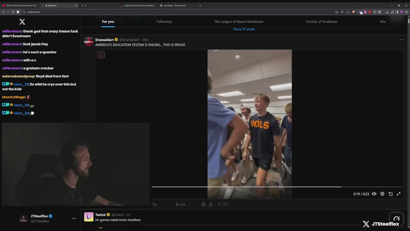Open the site settings icon next to x.com/home
The height and width of the screenshot is (231, 410).
(24, 12)
